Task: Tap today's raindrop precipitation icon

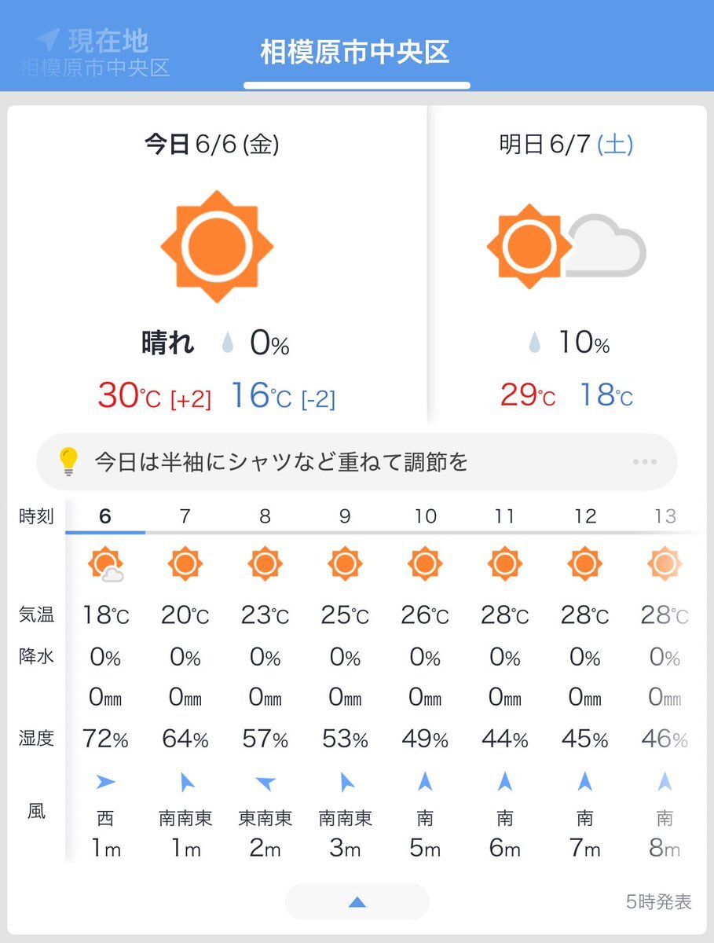Action: coord(228,343)
